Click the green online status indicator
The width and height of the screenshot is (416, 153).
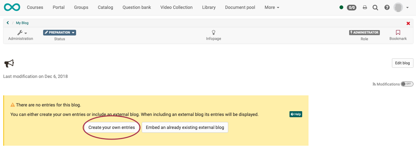click(341, 7)
